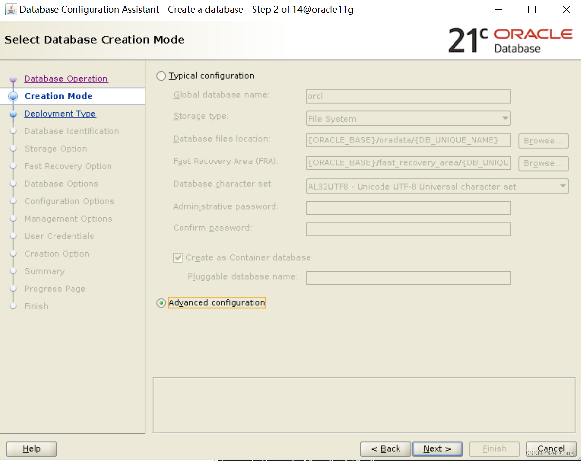The image size is (581, 461).
Task: Click Progress Page step
Action: [55, 289]
